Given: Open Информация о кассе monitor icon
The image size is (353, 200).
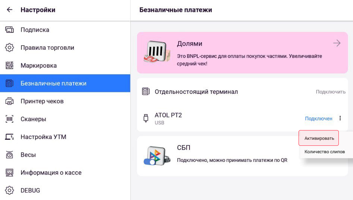Looking at the screenshot, I should pyautogui.click(x=9, y=172).
